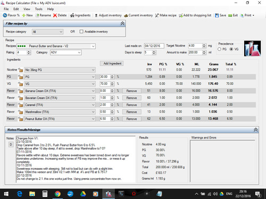Click the PG percentage 30.00 field

point(105,77)
